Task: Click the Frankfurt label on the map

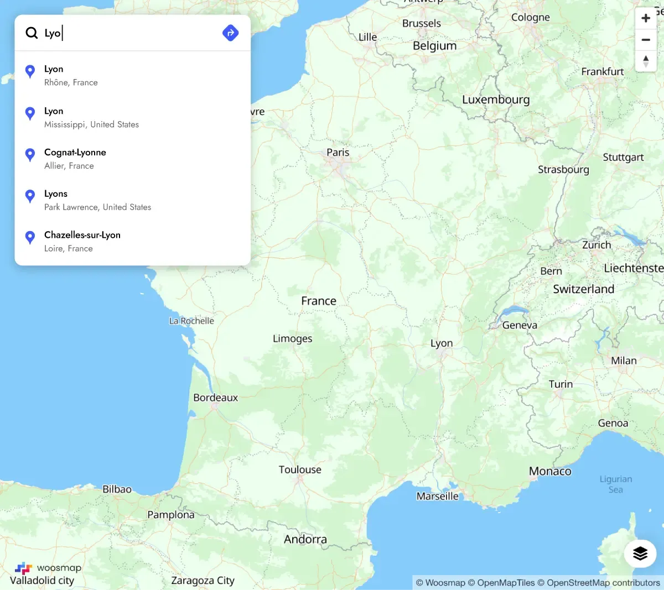Action: point(603,71)
